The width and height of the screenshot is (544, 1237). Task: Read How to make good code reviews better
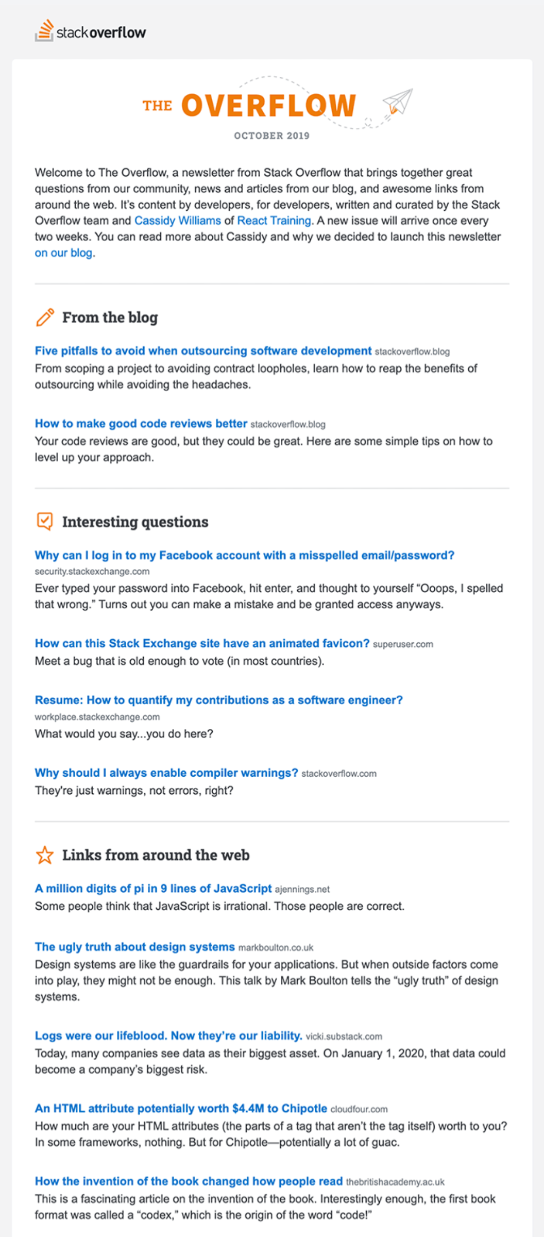tap(141, 423)
